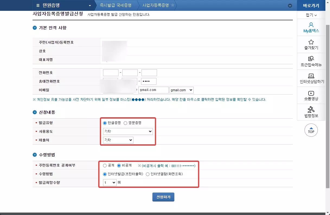The image size is (330, 215).
Task: Click 신청내용 section arrow icon
Action: 34,112
